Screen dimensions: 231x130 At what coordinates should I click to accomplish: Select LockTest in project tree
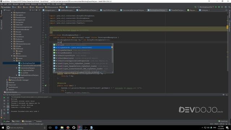(x=25, y=73)
